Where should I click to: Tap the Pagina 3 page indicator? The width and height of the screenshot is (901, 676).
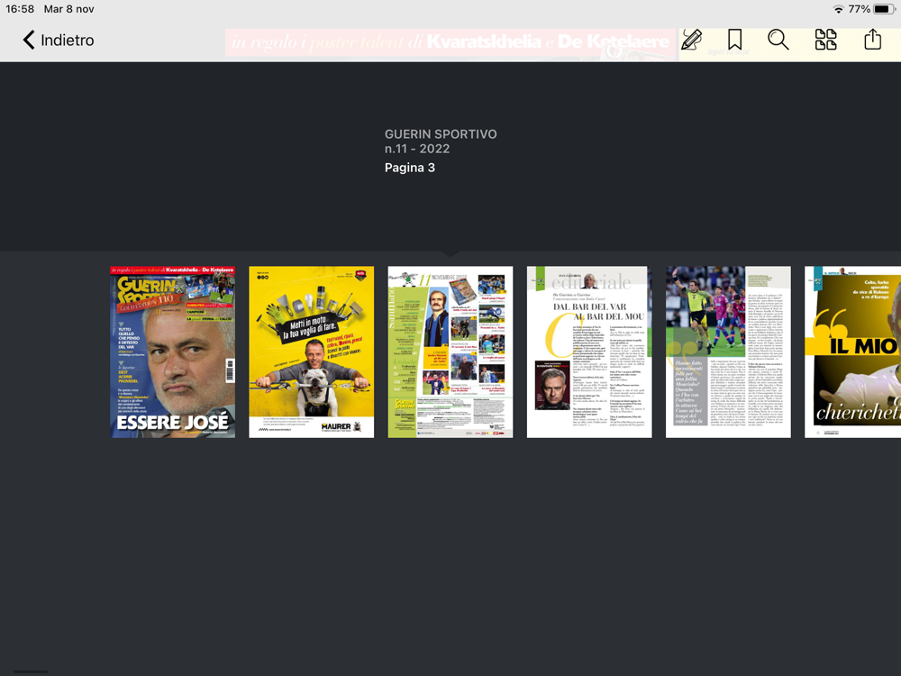pos(410,168)
